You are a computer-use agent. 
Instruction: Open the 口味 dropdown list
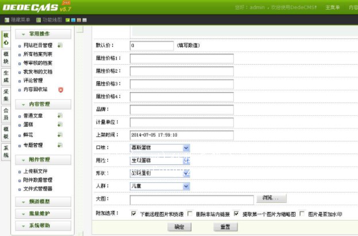(x=160, y=148)
